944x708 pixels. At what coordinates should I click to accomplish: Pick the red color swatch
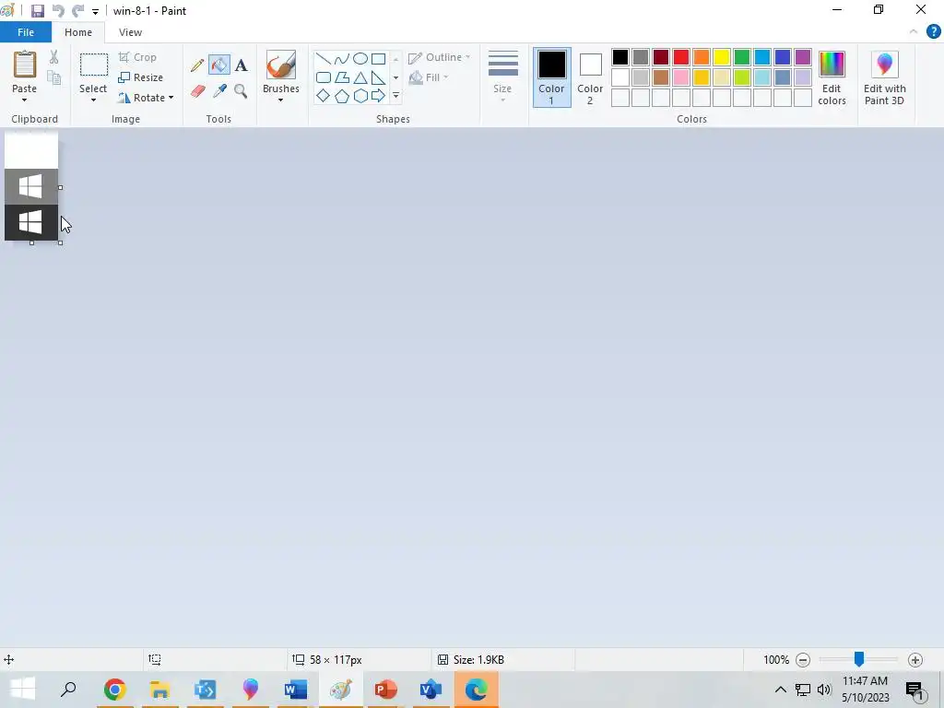(x=681, y=57)
